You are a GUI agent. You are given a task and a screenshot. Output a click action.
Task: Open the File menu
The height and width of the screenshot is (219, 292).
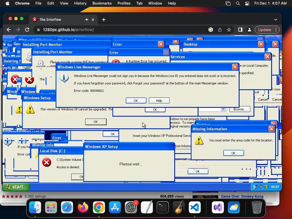pos(38,3)
